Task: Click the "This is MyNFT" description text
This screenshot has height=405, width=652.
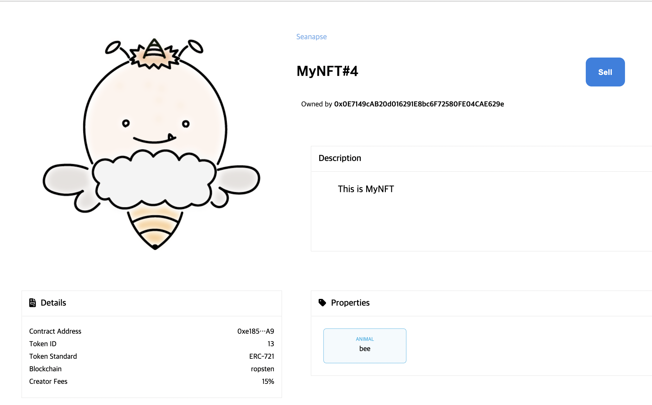Action: tap(366, 189)
